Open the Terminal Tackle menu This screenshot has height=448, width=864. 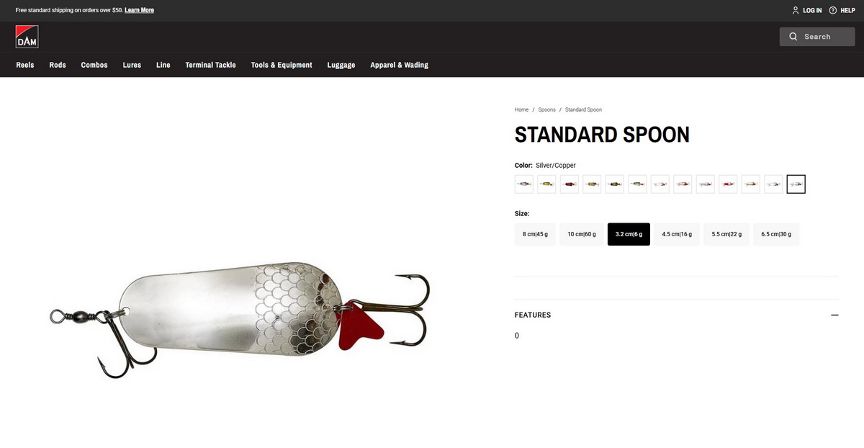(x=210, y=65)
